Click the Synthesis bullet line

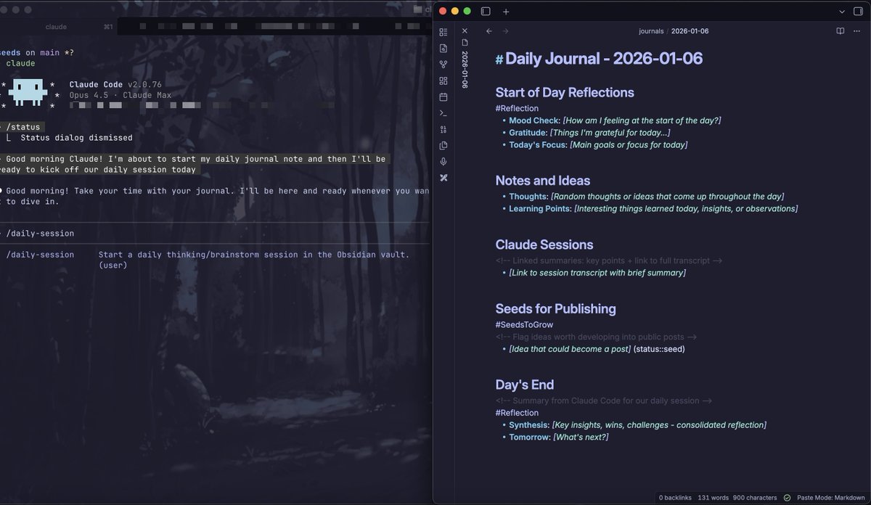[637, 425]
